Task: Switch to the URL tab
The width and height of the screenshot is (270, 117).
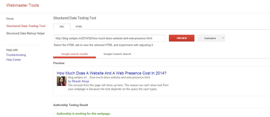Action: coord(62,27)
